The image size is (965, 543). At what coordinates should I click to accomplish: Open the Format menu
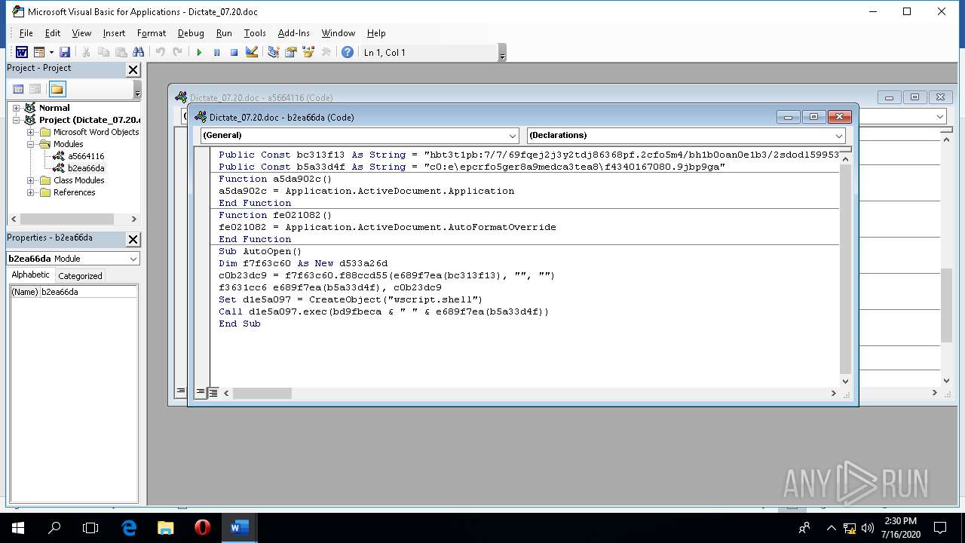coord(152,33)
